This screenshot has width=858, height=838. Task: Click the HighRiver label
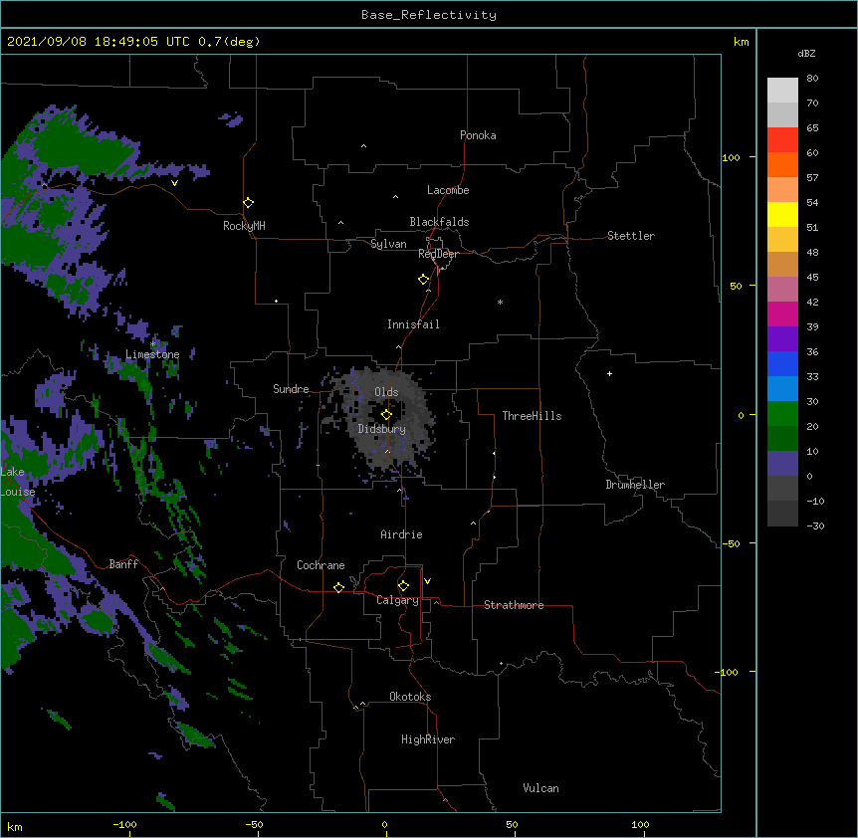(x=428, y=739)
